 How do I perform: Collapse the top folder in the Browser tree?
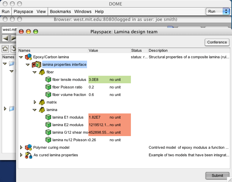pos(5,64)
